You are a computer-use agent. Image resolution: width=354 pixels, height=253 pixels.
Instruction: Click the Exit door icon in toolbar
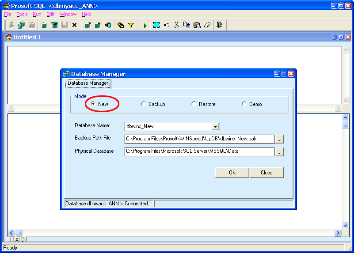(x=220, y=25)
